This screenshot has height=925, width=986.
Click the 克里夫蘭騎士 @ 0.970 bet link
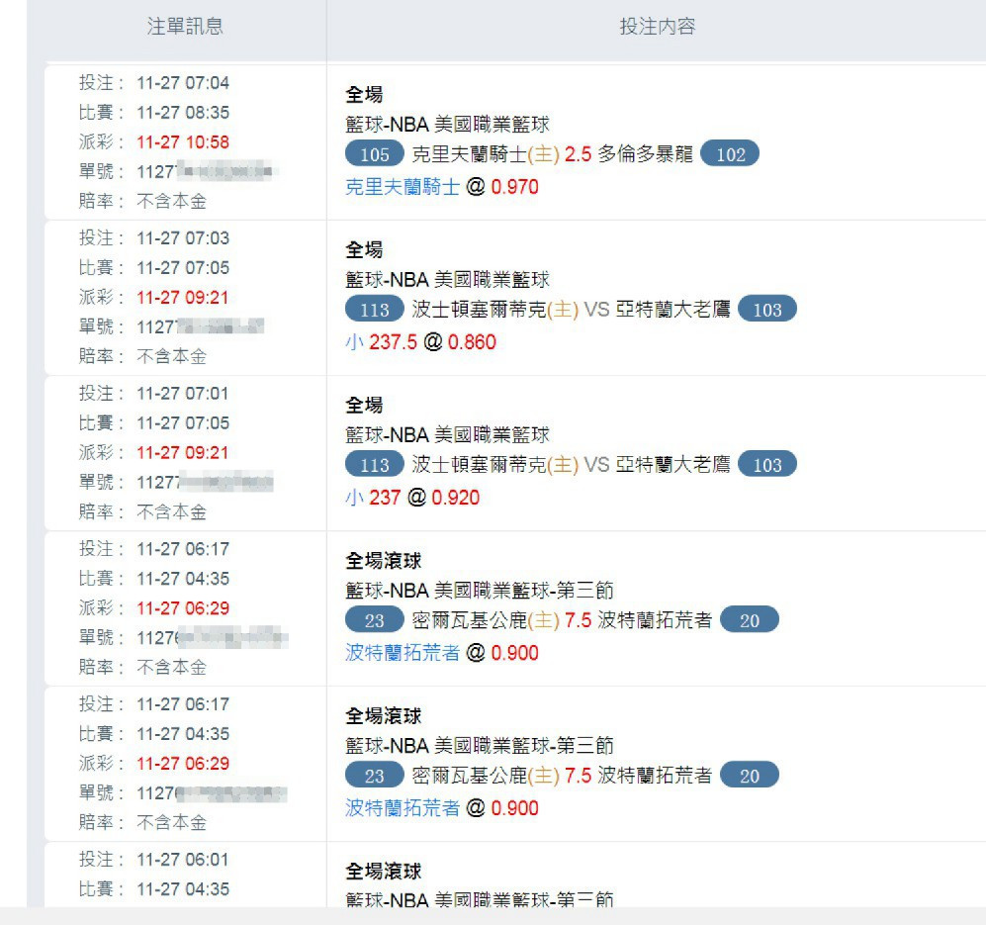(442, 187)
